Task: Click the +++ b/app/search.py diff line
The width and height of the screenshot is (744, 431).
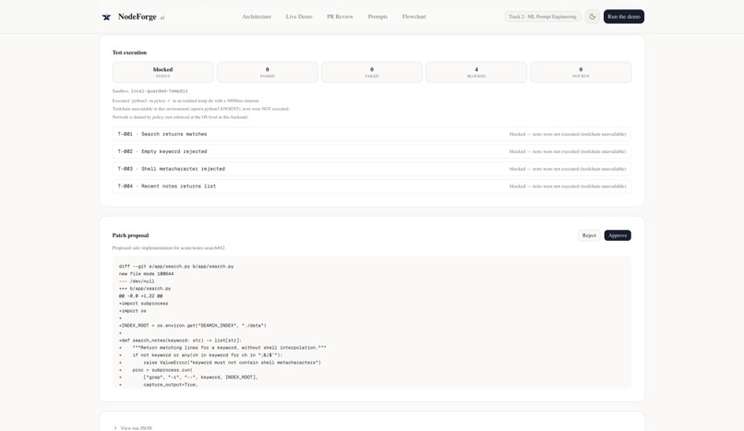Action: click(145, 289)
